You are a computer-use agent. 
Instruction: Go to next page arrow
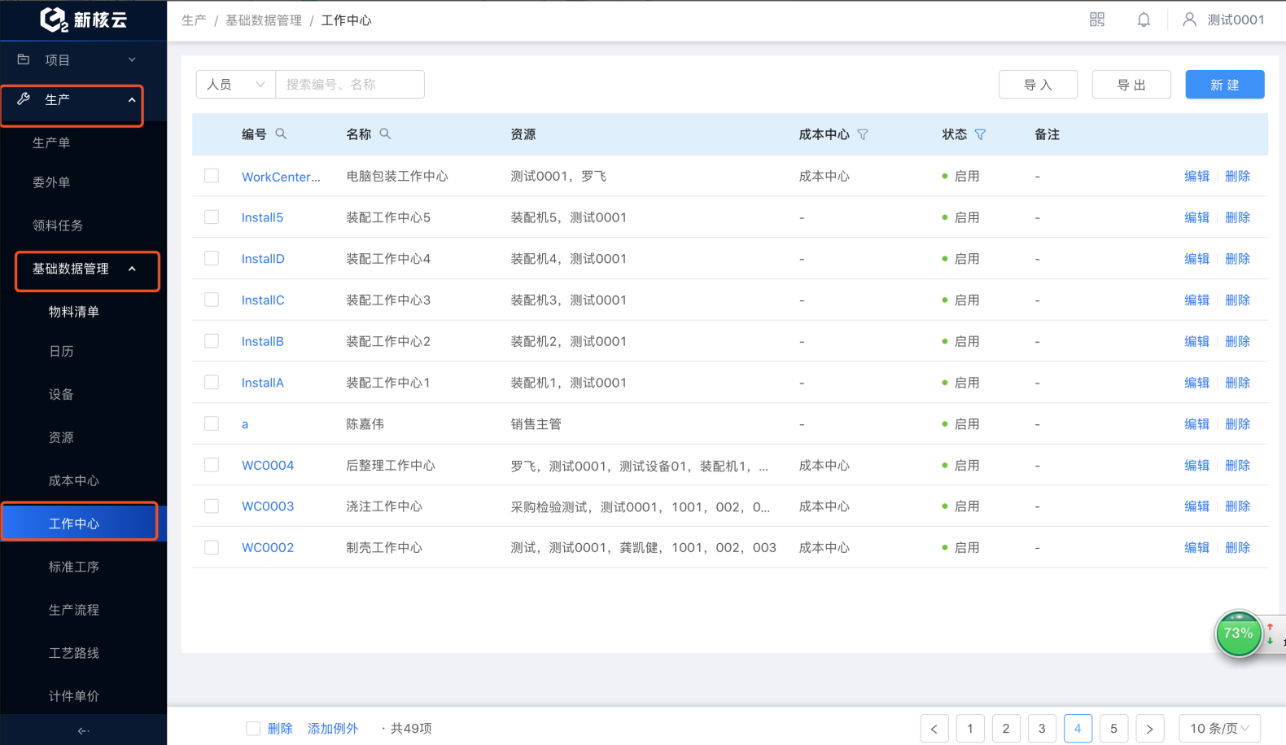pos(1149,729)
